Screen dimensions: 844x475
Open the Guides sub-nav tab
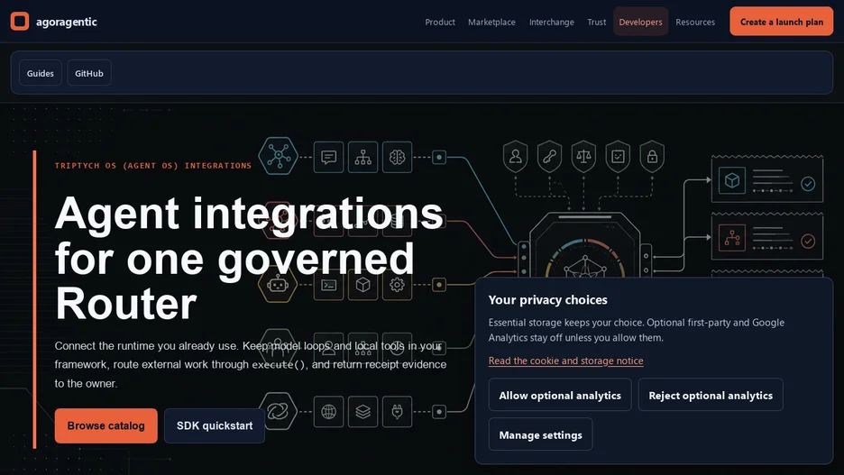(x=41, y=73)
